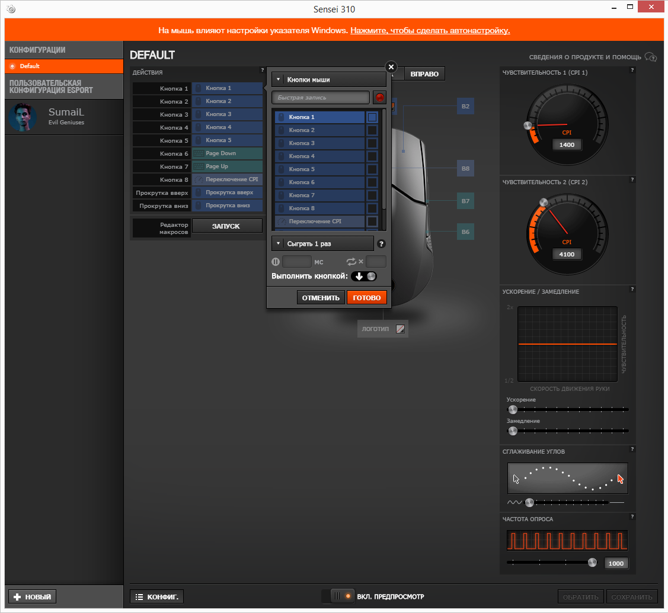The image size is (668, 613).
Task: Click plus icon on НОВЫЙ button
Action: coord(17,597)
